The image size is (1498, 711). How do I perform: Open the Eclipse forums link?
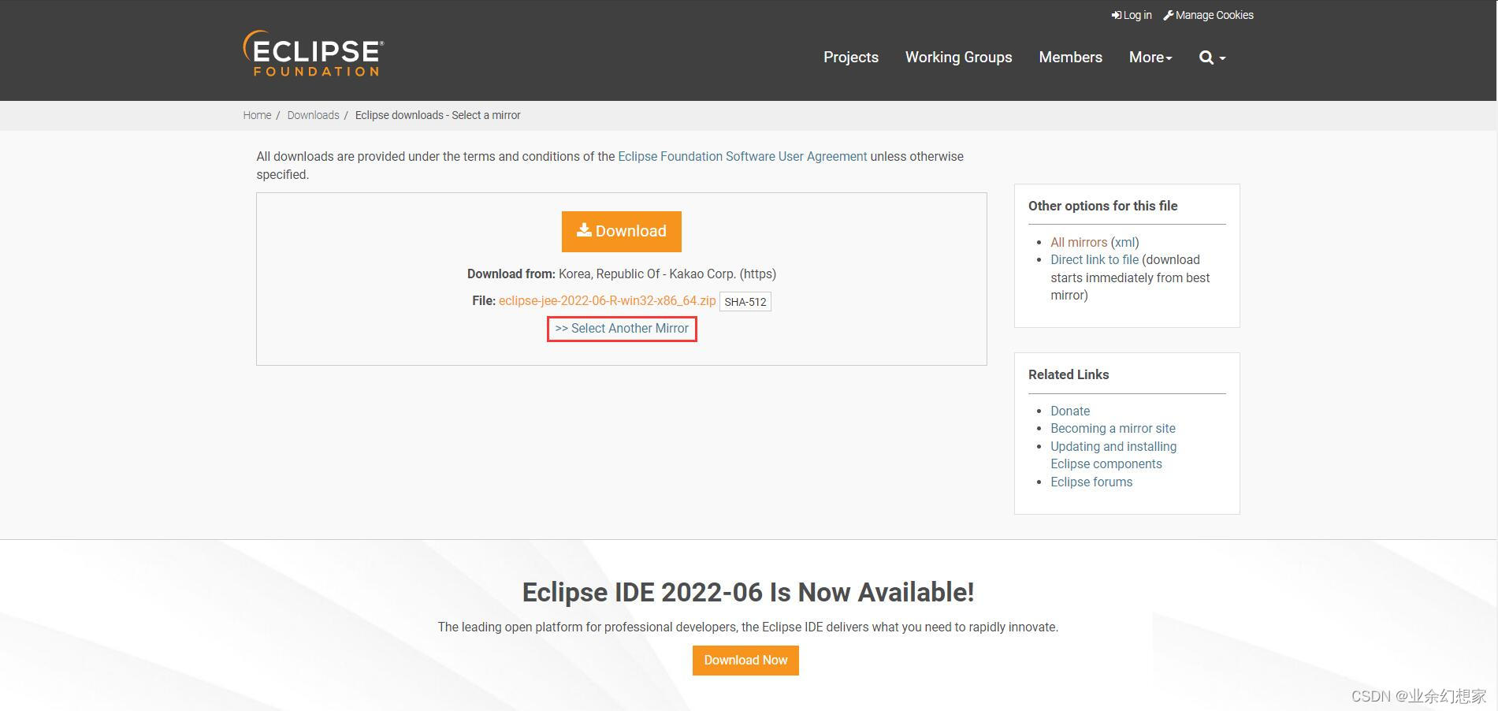pyautogui.click(x=1091, y=482)
